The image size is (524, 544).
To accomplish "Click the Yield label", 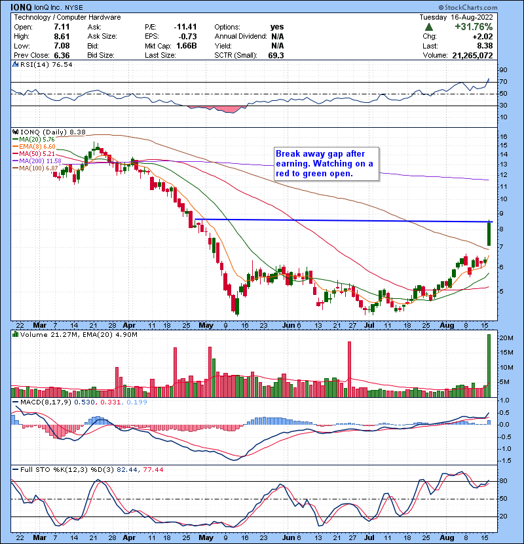I will (x=223, y=46).
